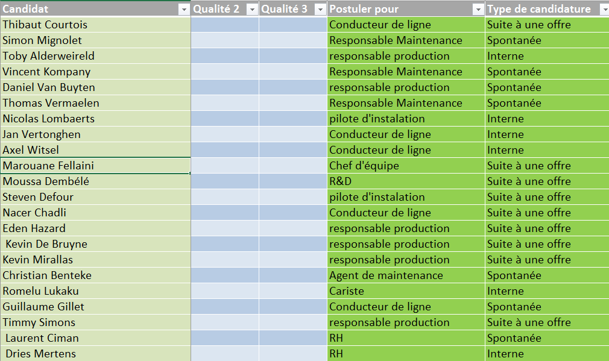Click the Candidat header label
609x361 pixels.
pyautogui.click(x=26, y=9)
